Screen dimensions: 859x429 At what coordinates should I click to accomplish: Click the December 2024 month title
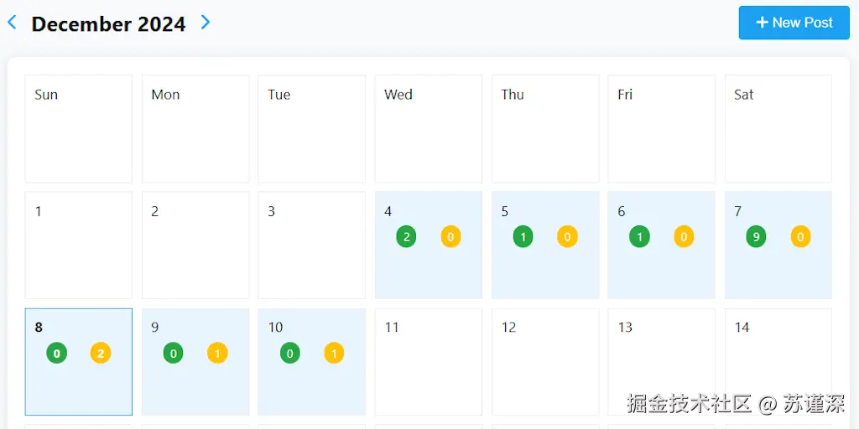click(108, 24)
